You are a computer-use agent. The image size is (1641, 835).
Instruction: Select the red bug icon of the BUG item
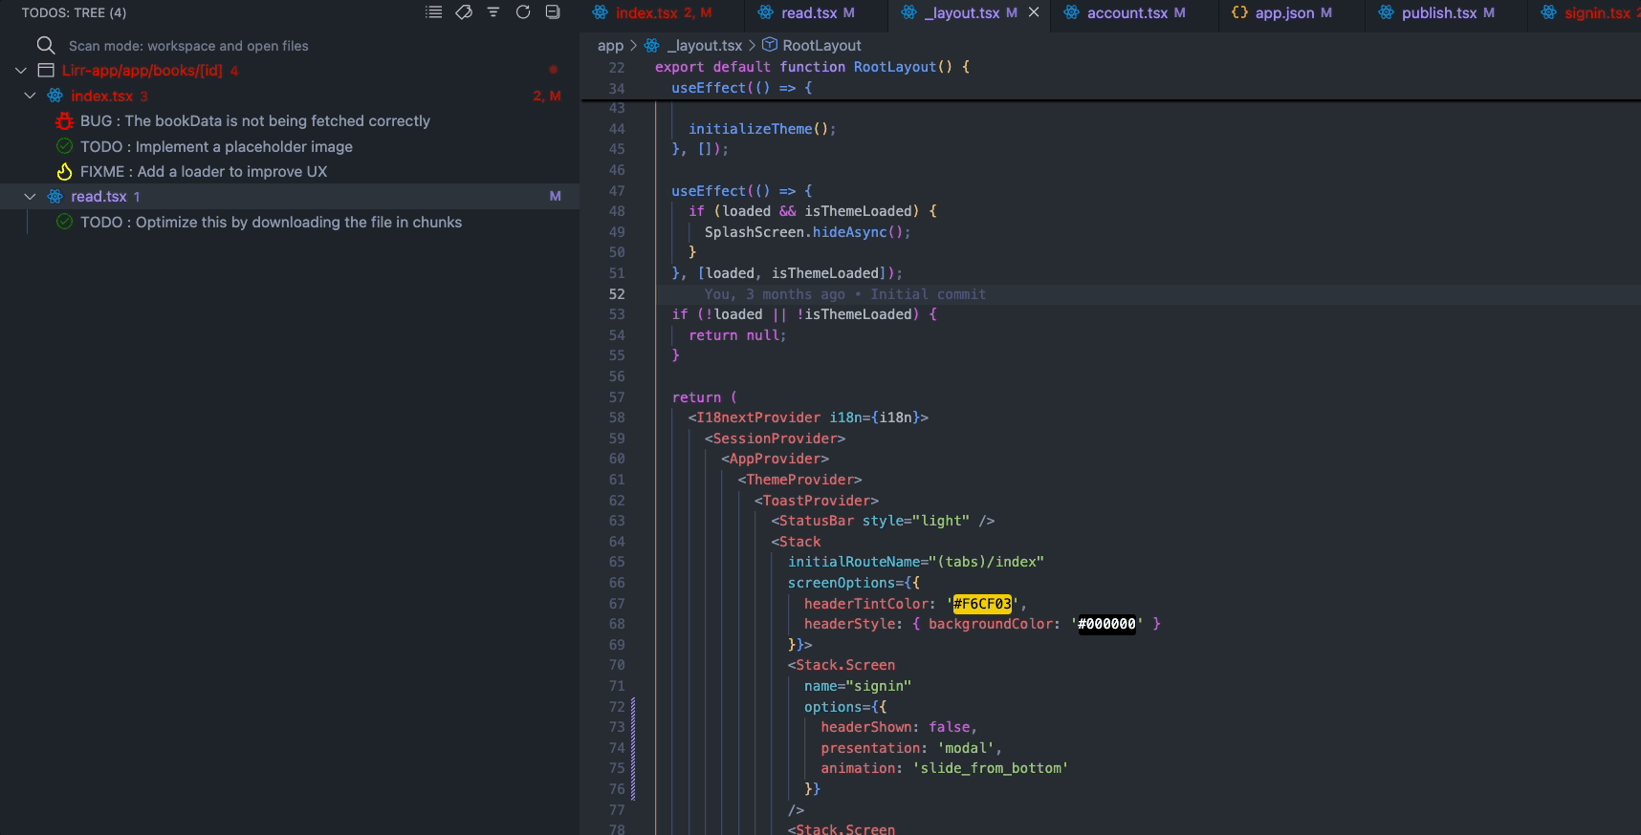pos(64,121)
